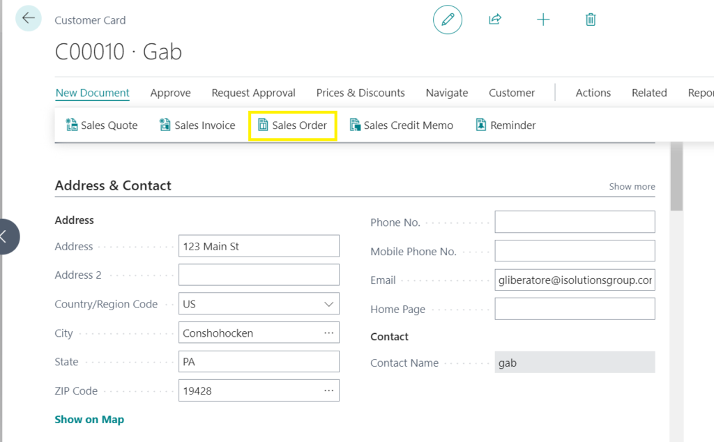Switch to the Actions menu
The image size is (714, 442).
point(593,93)
